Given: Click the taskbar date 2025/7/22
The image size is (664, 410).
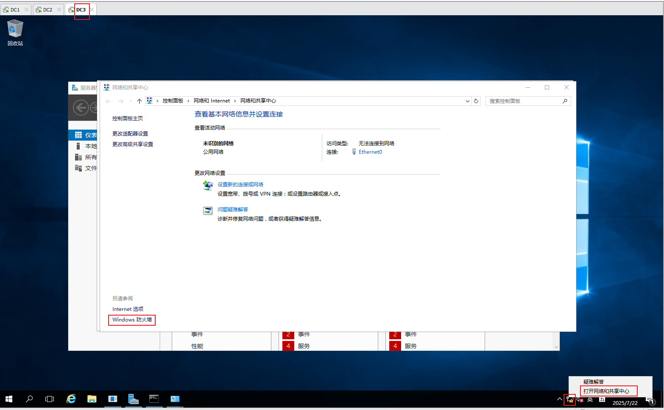Looking at the screenshot, I should 625,403.
